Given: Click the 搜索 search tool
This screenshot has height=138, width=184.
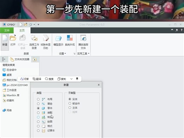Looking at the screenshot, I should coord(49,79).
